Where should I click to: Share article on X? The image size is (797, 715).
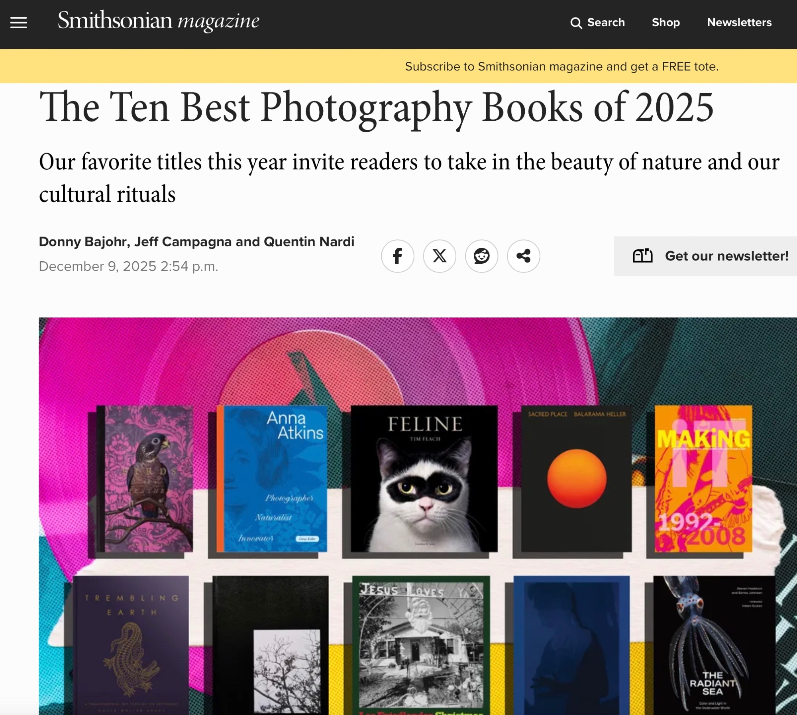439,256
